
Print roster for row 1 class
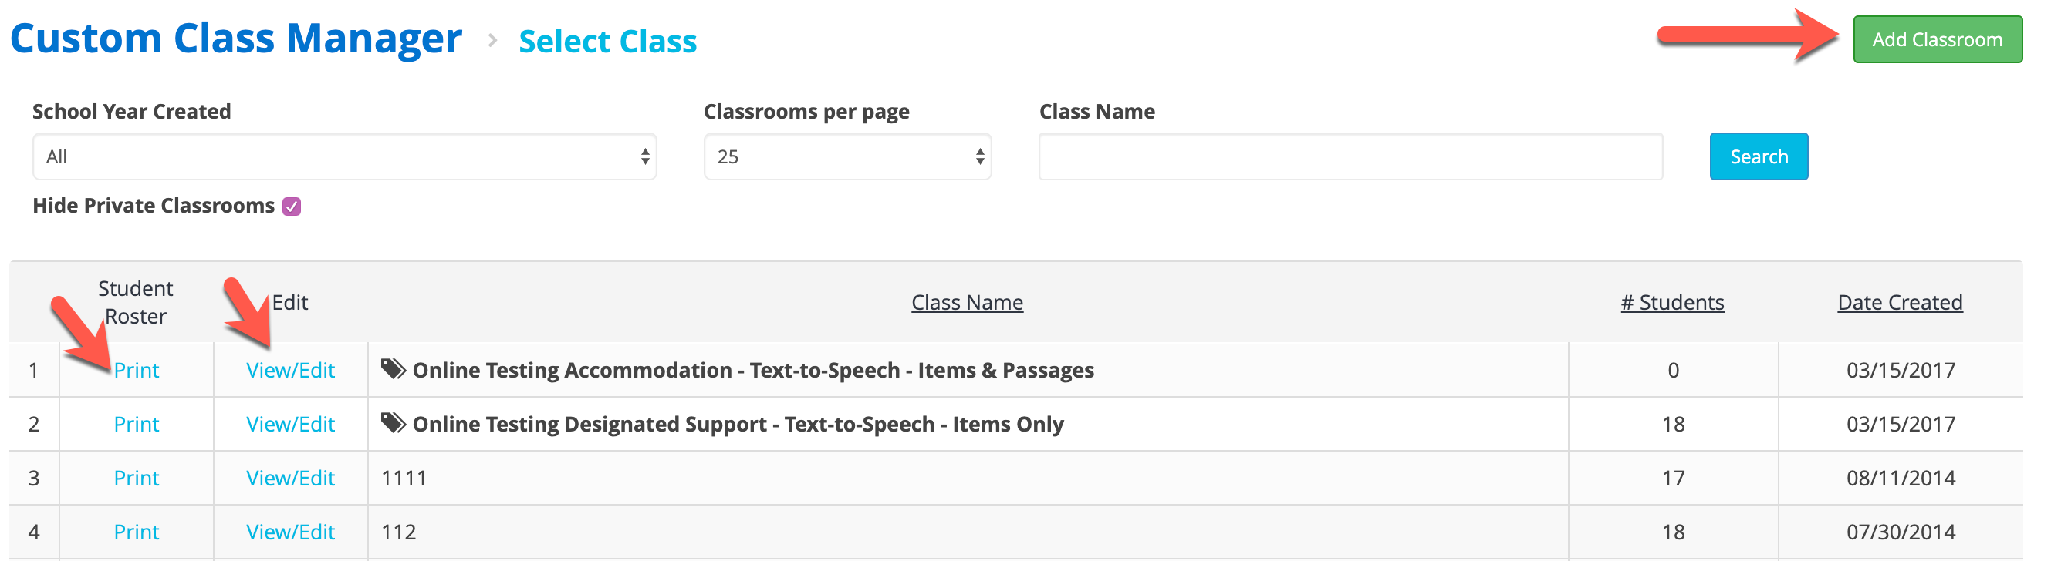pyautogui.click(x=136, y=371)
